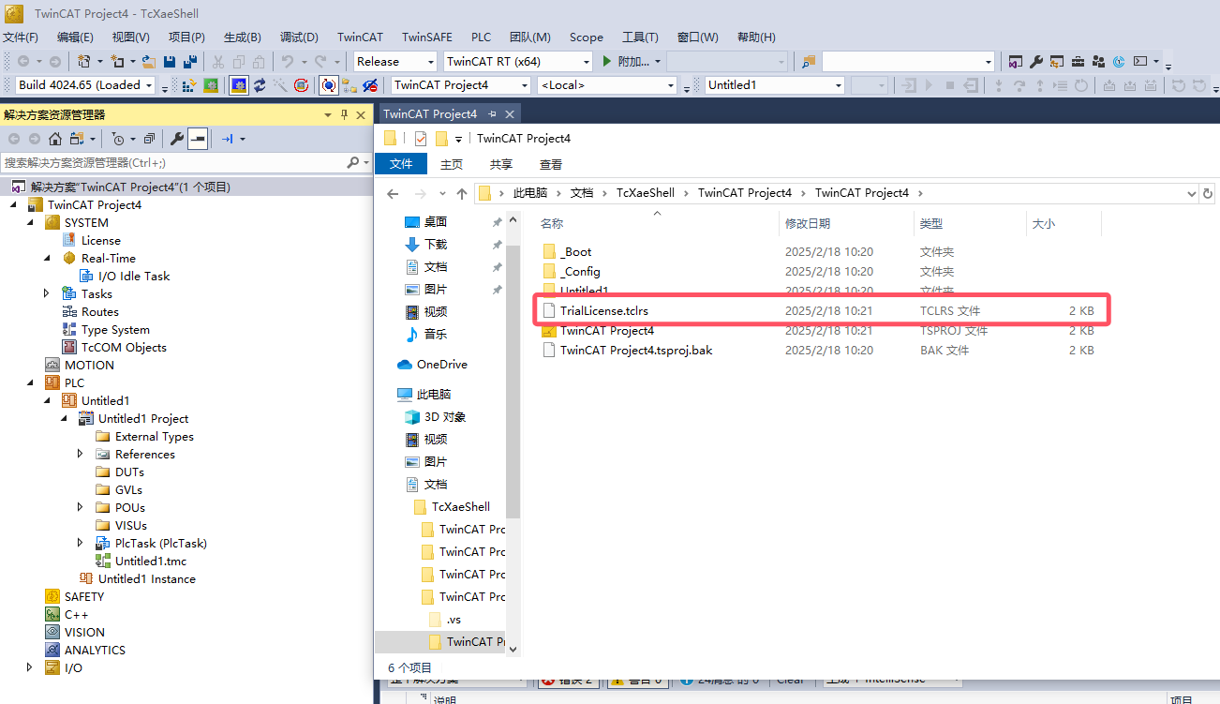
Task: Click the Reload Devices arrows icon
Action: (x=260, y=85)
